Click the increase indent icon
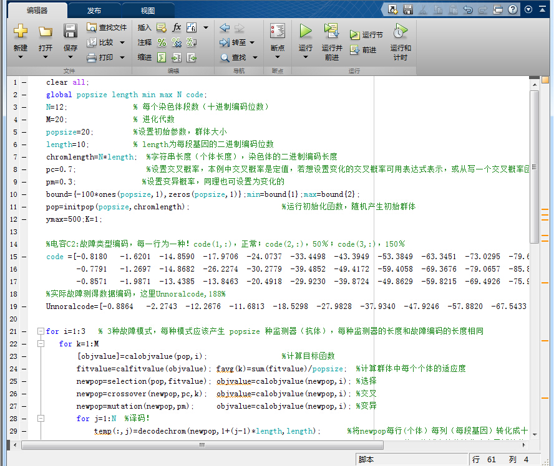 pyautogui.click(x=177, y=57)
